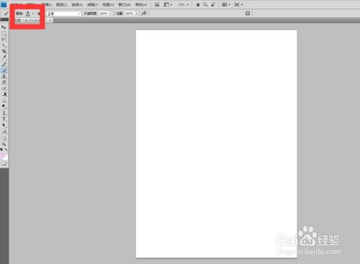Select the Crop tool

point(4,51)
